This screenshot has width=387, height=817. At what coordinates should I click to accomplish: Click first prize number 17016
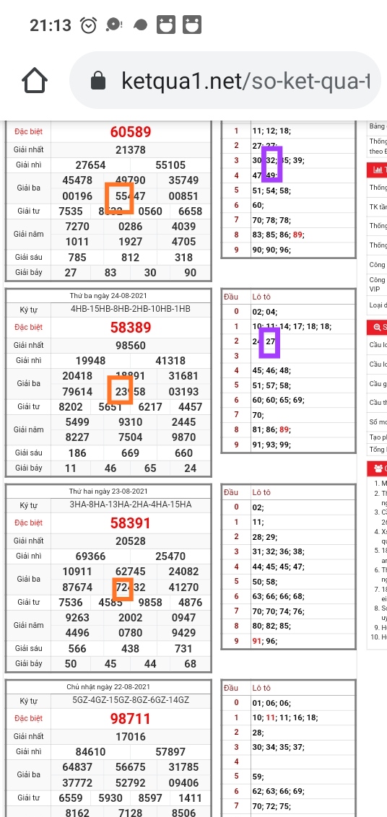pos(131,737)
